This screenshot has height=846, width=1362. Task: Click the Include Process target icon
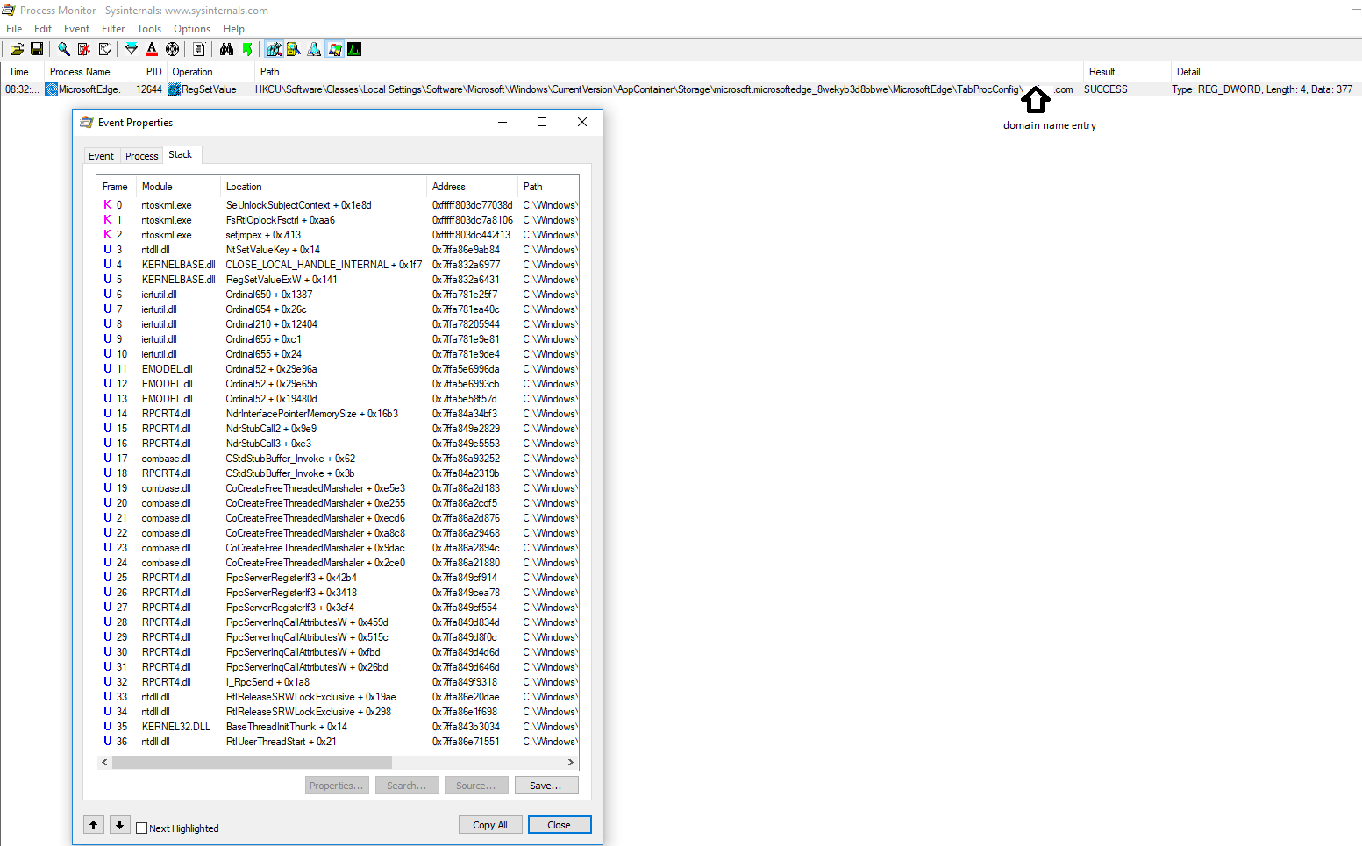173,49
